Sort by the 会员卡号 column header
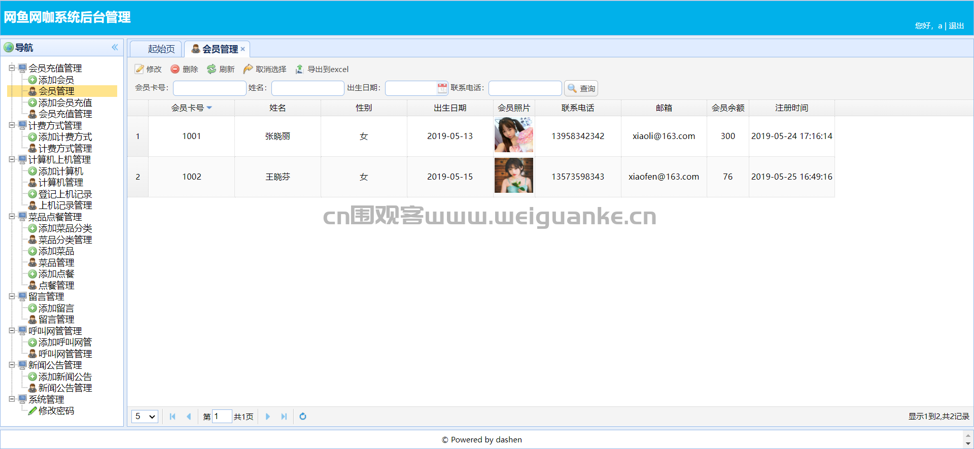Screen dimensions: 974x449 [191, 108]
